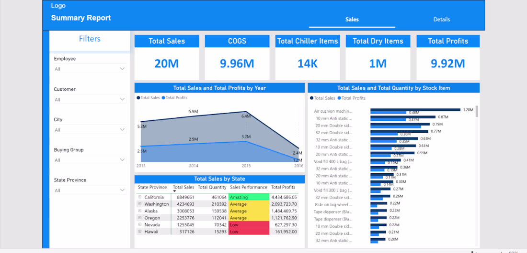Click the Average performance cell for Washington
527x253 pixels.
pyautogui.click(x=249, y=204)
